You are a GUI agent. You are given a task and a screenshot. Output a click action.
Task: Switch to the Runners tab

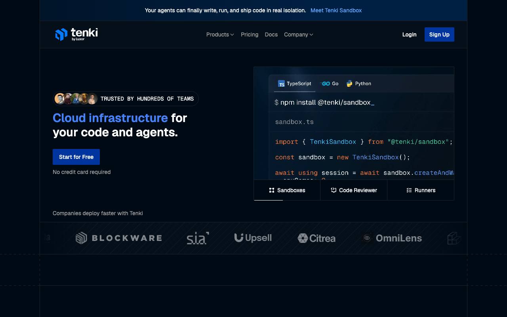tap(421, 190)
